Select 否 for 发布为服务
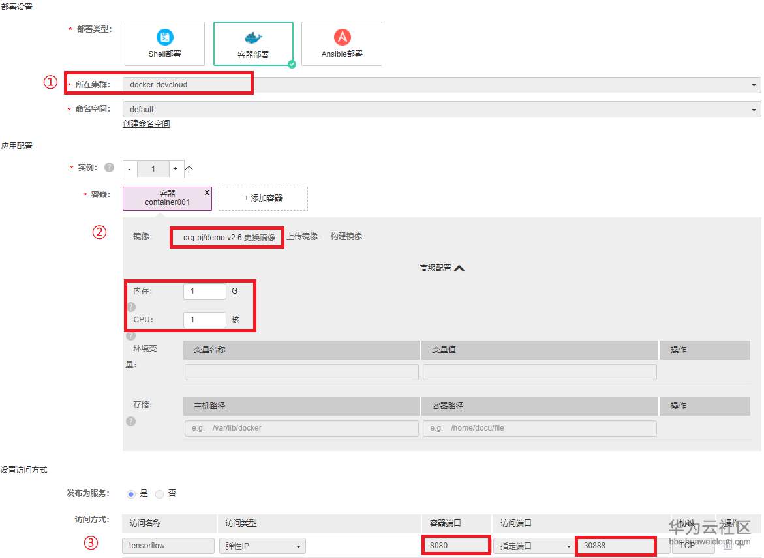 click(159, 494)
